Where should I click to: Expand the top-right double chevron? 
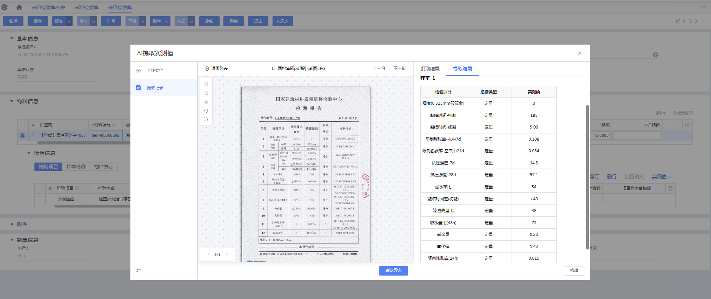pyautogui.click(x=703, y=7)
